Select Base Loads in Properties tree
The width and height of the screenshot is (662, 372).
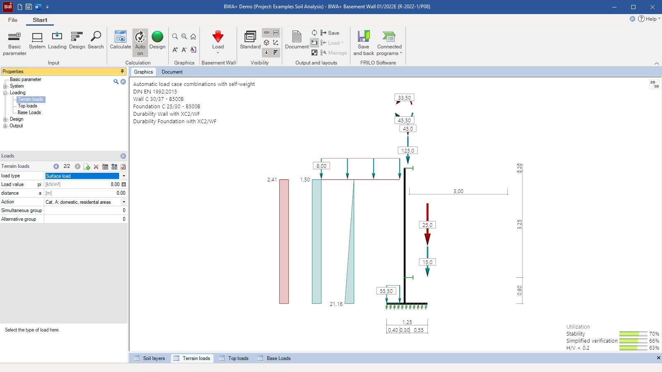(x=29, y=113)
